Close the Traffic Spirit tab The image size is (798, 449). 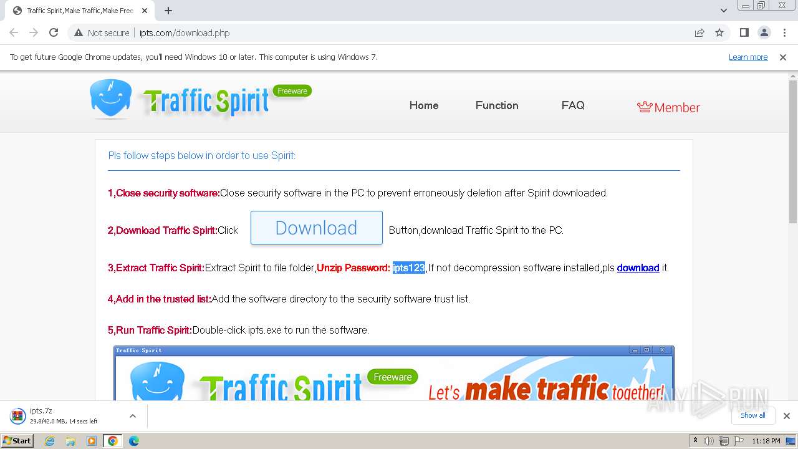(145, 11)
